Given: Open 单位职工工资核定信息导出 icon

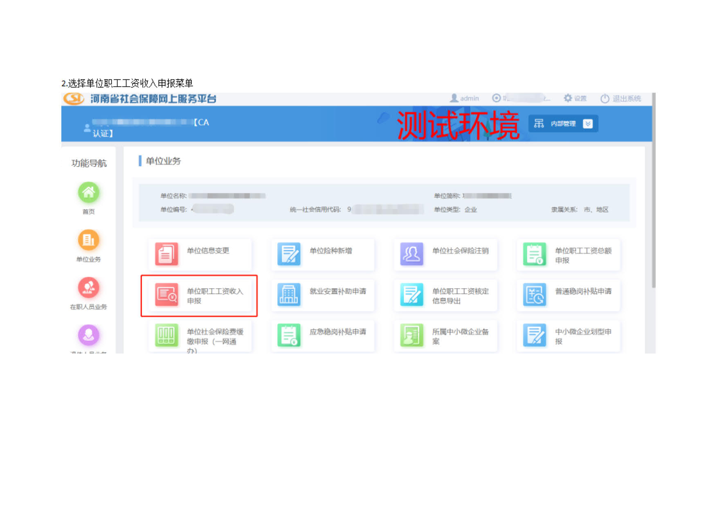Looking at the screenshot, I should click(411, 295).
